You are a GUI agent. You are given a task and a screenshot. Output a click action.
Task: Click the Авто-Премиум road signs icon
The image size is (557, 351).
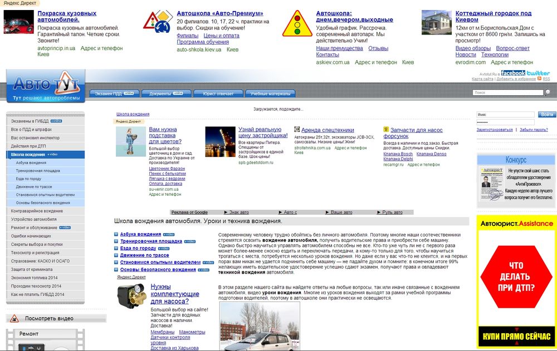point(158,22)
